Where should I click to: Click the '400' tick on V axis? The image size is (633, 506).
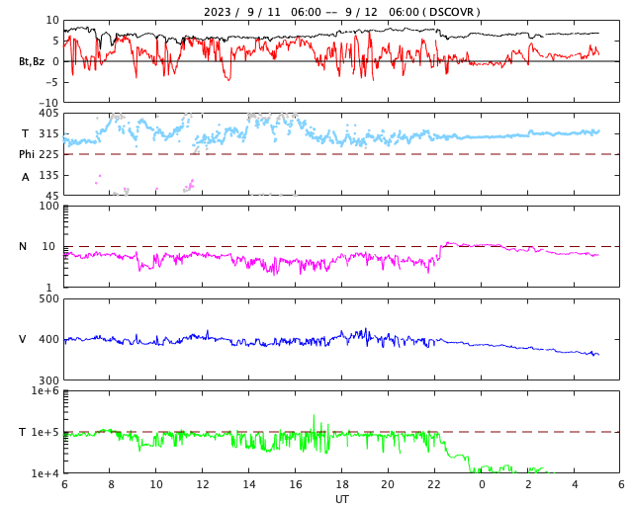tap(48, 339)
